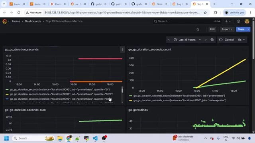Open the tab search dropdown arrow

(4, 4)
